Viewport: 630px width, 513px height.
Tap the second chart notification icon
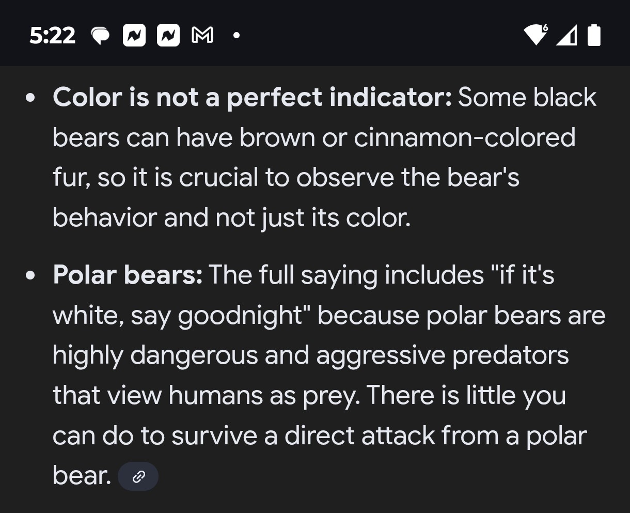pyautogui.click(x=168, y=36)
